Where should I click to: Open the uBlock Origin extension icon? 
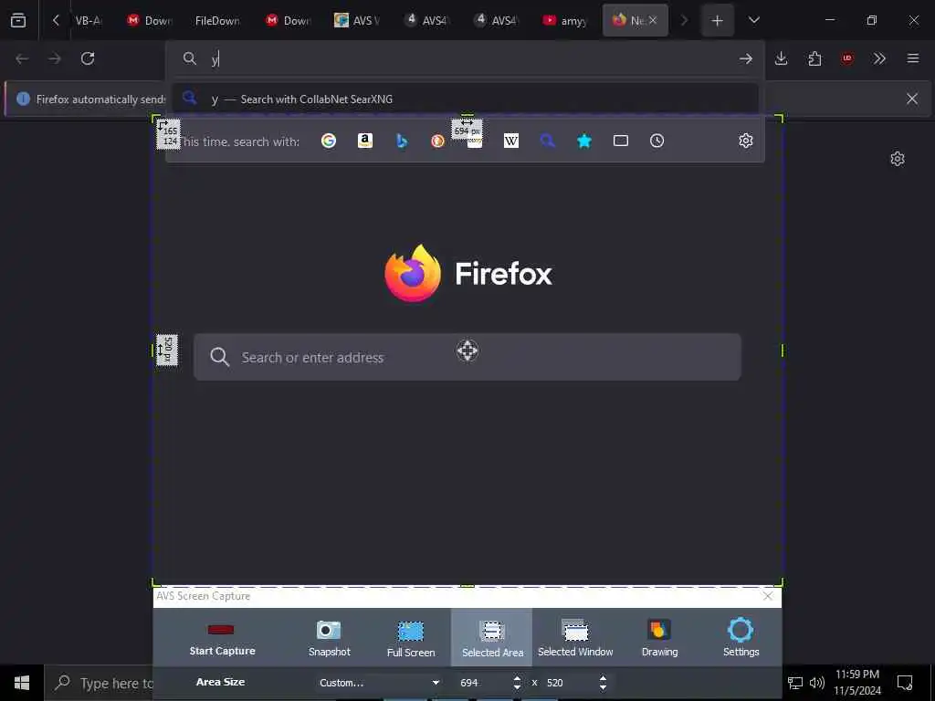coord(846,58)
